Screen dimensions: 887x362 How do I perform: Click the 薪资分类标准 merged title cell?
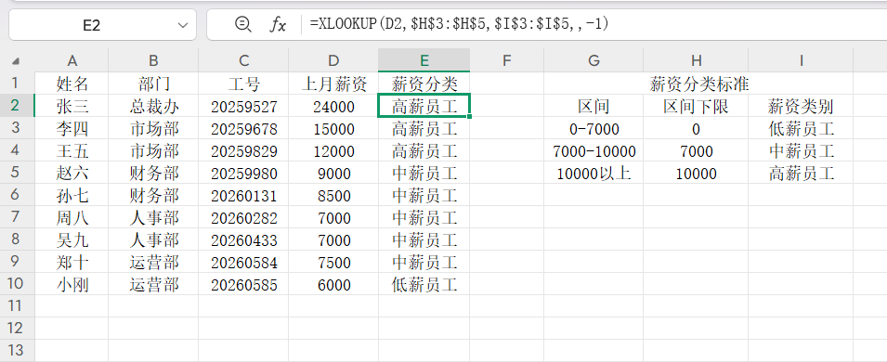pyautogui.click(x=698, y=84)
